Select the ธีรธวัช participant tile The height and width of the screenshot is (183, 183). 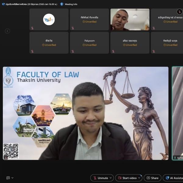pyautogui.click(x=49, y=43)
